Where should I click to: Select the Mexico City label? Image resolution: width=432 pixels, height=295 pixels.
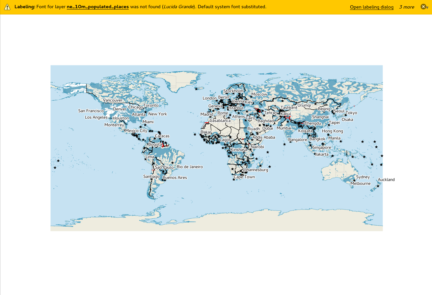(x=136, y=131)
